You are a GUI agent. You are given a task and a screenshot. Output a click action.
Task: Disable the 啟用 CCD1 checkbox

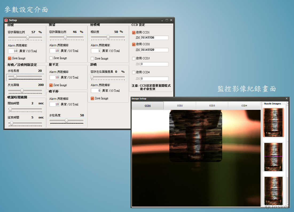(x=134, y=33)
